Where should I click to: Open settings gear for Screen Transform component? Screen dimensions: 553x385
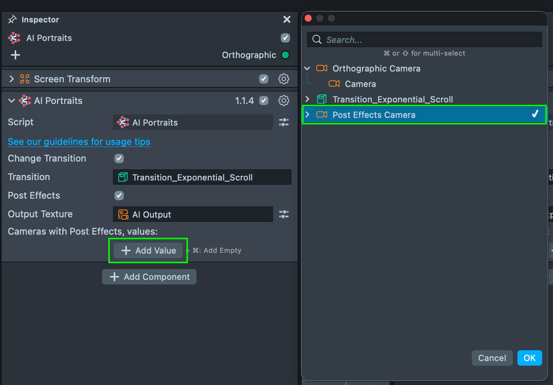click(x=283, y=79)
